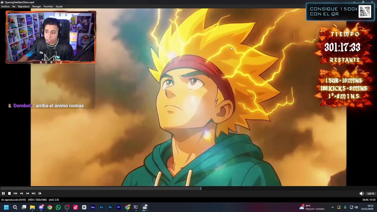The width and height of the screenshot is (377, 212).
Task: Click the 'En reproducción [H/W]' status text
Action: coord(14,200)
